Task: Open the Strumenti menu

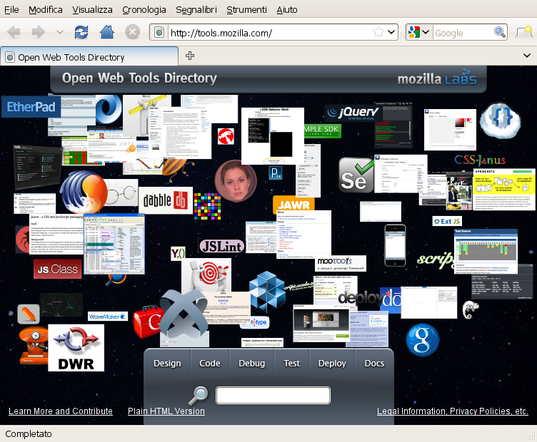Action: (x=246, y=9)
